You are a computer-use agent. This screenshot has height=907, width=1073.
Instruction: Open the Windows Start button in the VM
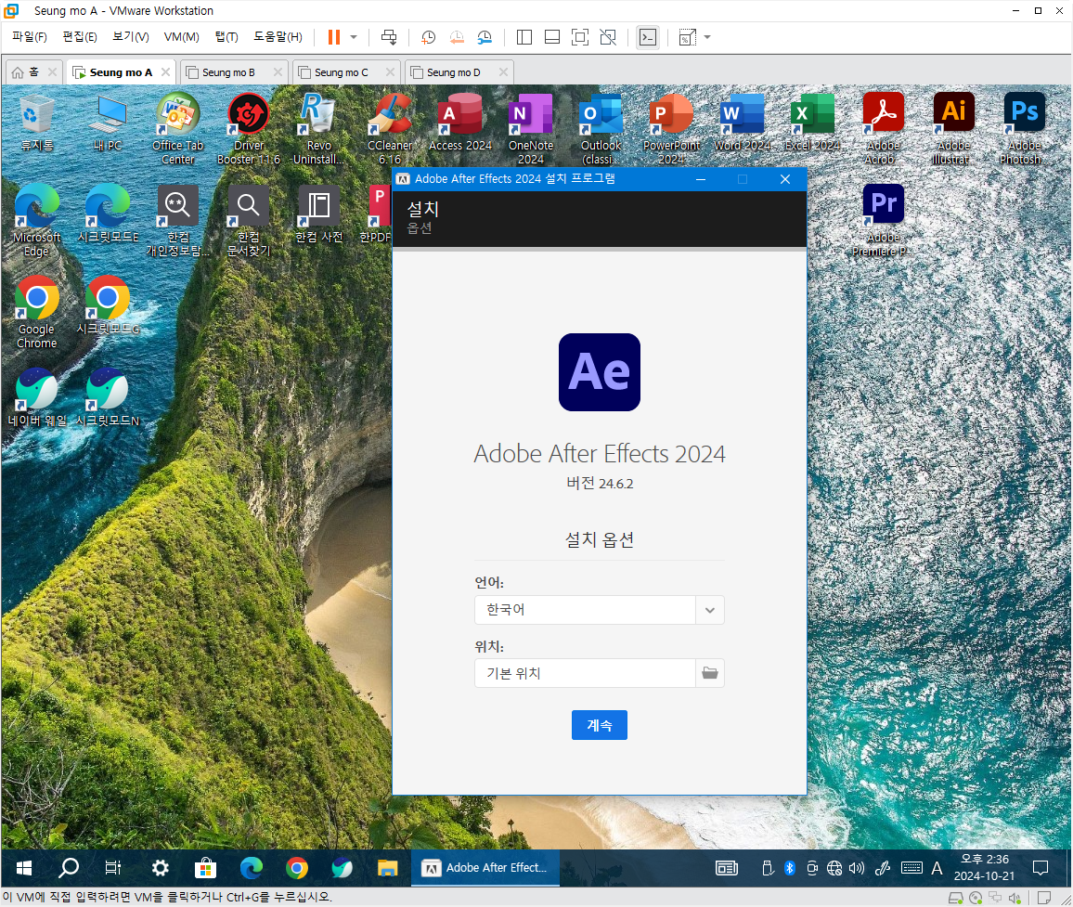click(24, 868)
